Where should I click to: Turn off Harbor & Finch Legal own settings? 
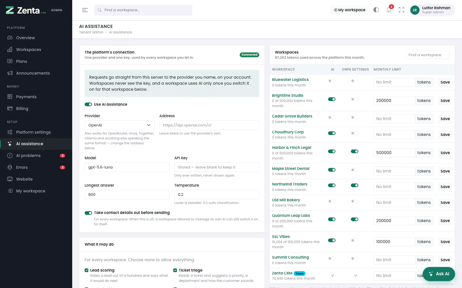pyautogui.click(x=355, y=151)
